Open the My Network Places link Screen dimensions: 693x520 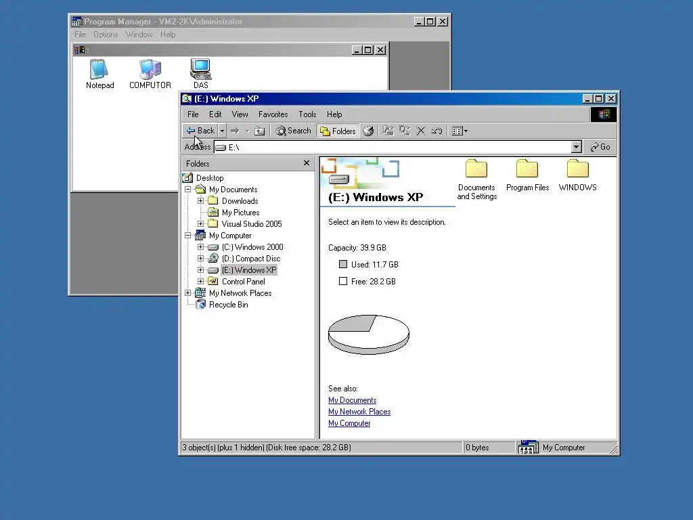pyautogui.click(x=359, y=412)
